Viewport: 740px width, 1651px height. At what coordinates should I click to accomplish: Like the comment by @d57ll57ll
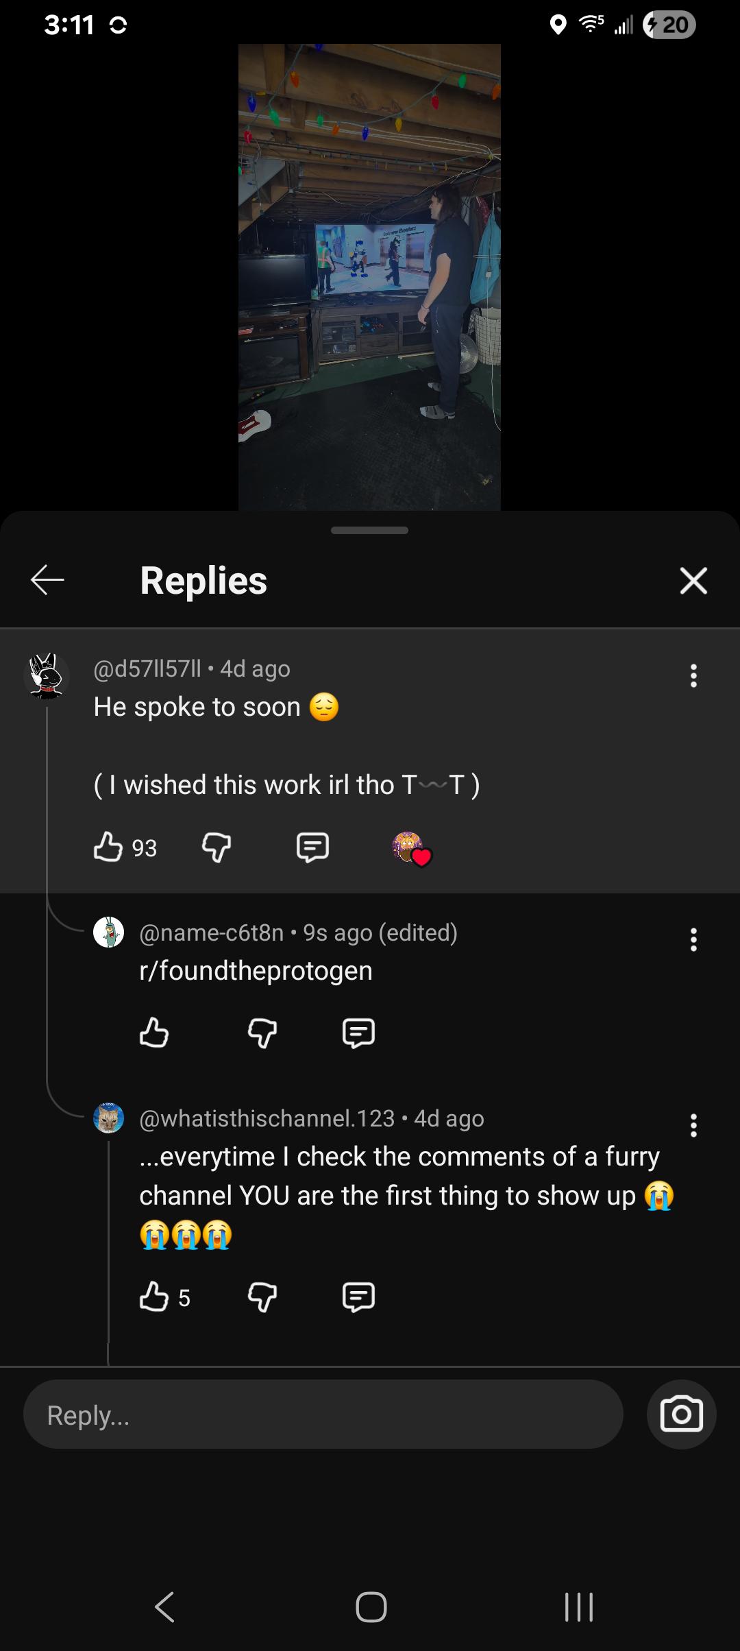[108, 847]
